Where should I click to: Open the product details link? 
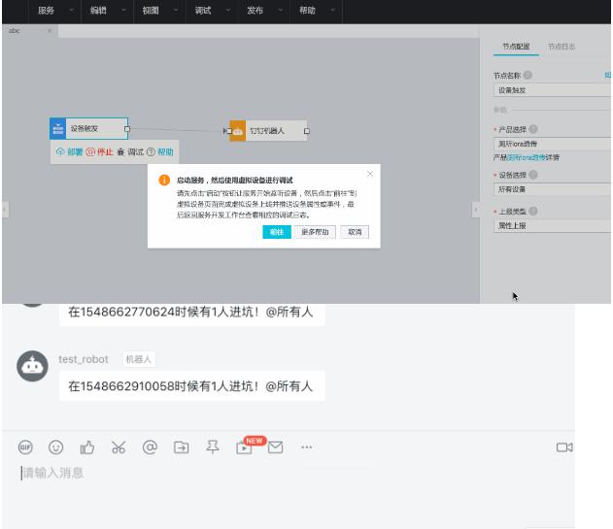click(x=527, y=157)
